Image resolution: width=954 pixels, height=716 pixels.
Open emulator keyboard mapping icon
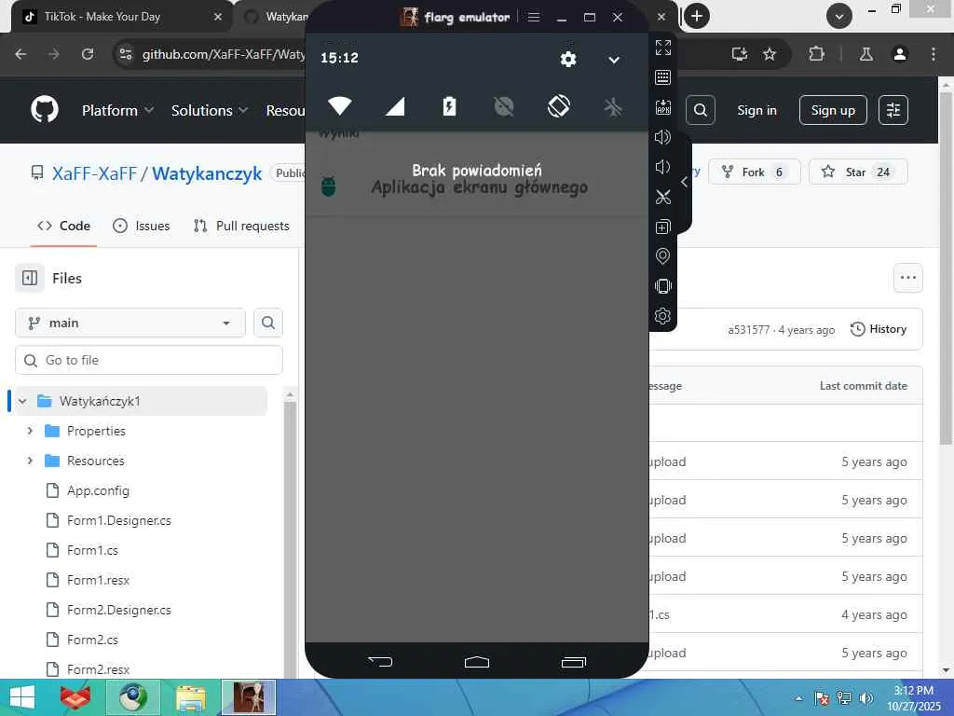pos(662,77)
